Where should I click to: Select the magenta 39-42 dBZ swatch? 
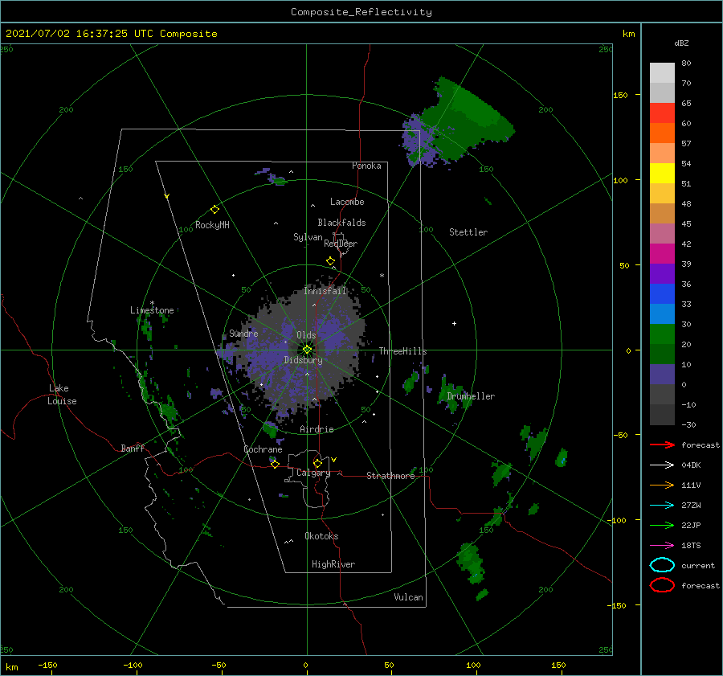pyautogui.click(x=662, y=253)
